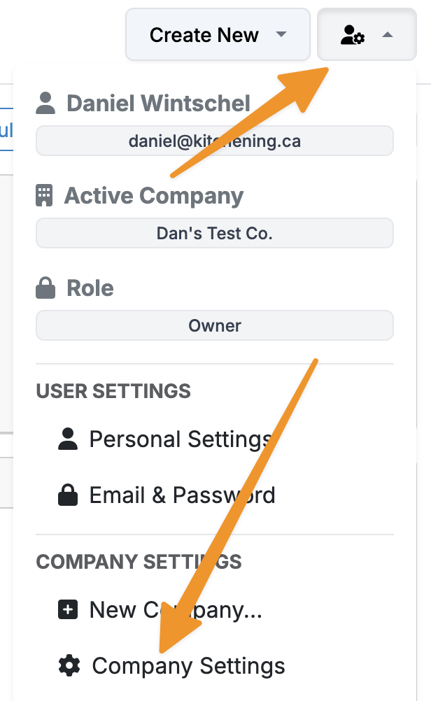Click the Dan's Test Co. company field

(x=215, y=234)
